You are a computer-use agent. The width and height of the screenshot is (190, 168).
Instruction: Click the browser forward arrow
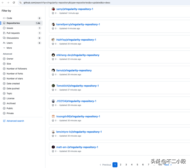8,3
